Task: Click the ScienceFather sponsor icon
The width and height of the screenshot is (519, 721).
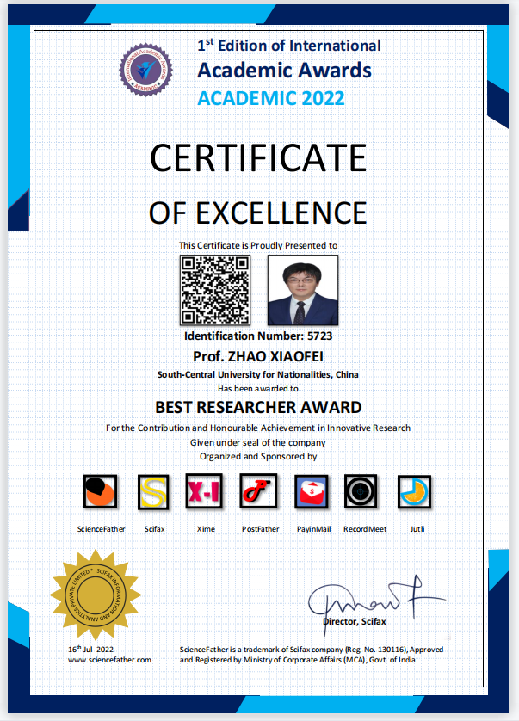Action: tap(100, 491)
